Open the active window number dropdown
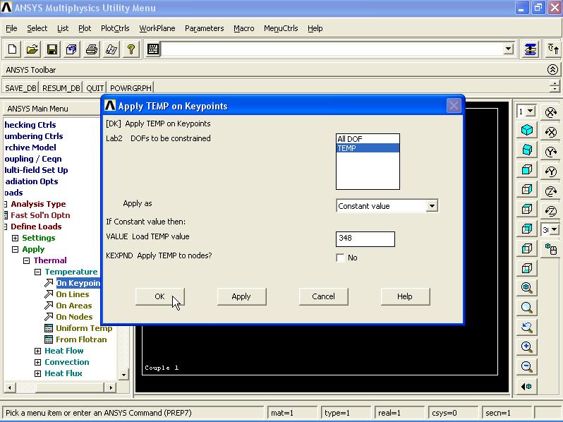This screenshot has height=422, width=563. tap(531, 111)
